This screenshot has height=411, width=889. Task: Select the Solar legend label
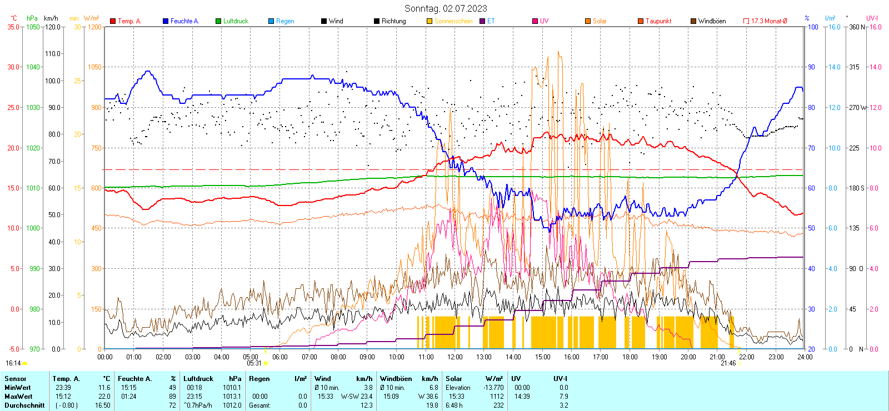click(600, 21)
